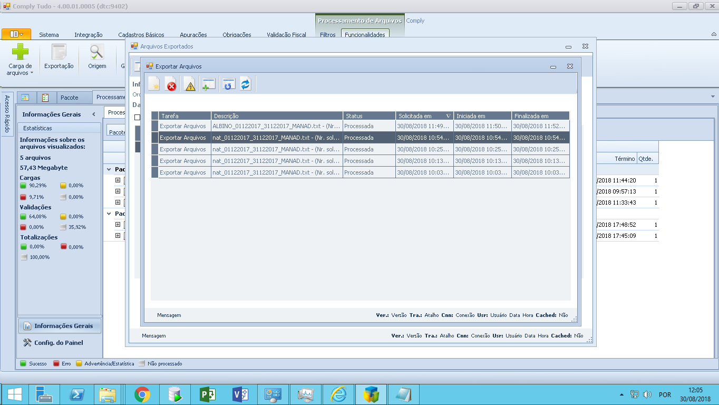
Task: Collapse the Informações Gerais side panel
Action: point(94,114)
